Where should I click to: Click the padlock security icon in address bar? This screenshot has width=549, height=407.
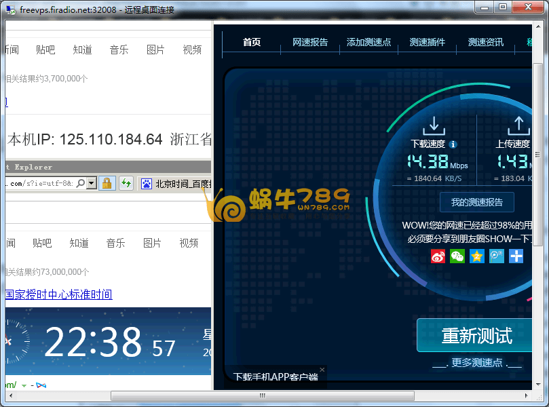(107, 183)
